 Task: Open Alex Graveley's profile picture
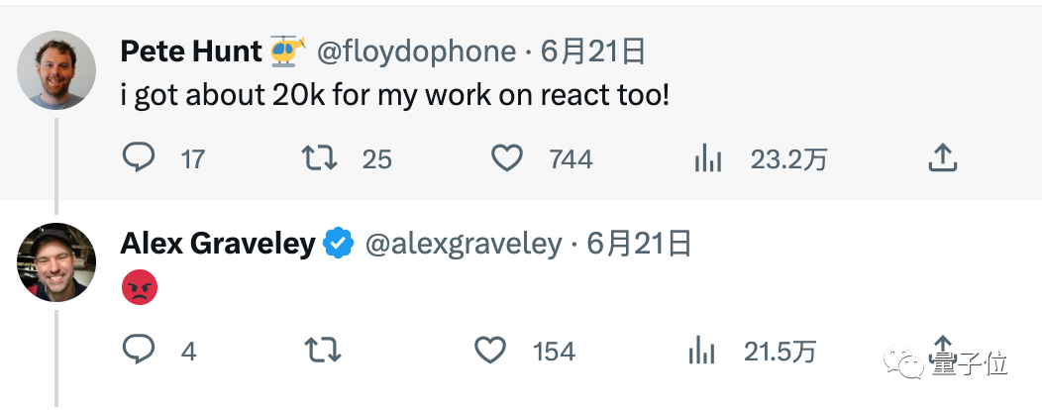point(57,261)
